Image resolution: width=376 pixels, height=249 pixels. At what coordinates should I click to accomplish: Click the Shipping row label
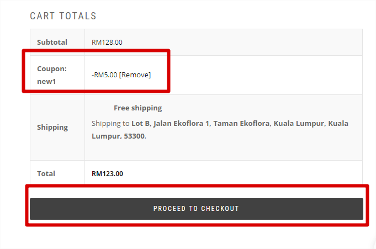tap(52, 127)
